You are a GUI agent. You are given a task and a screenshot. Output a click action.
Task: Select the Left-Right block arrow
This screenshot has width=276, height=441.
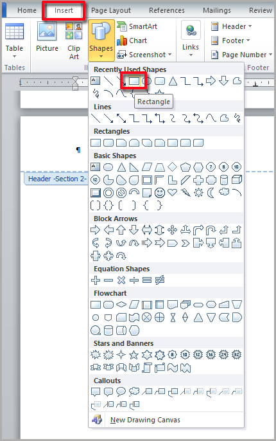point(147,230)
